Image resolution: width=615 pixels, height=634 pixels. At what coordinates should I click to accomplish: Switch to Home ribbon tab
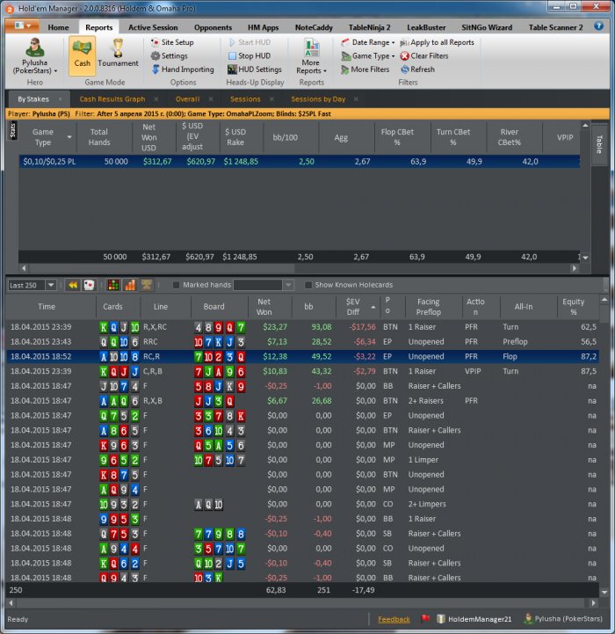click(x=58, y=27)
